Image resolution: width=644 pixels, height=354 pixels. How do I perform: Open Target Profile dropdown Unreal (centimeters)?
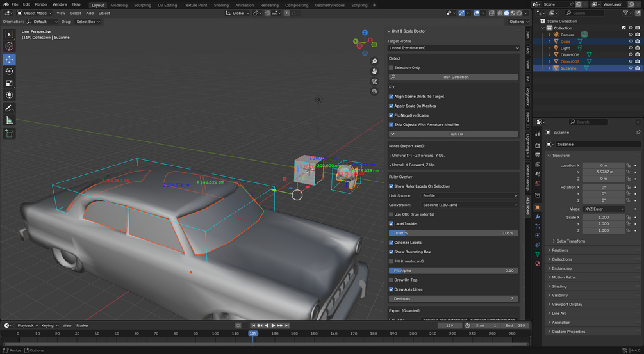(x=454, y=48)
